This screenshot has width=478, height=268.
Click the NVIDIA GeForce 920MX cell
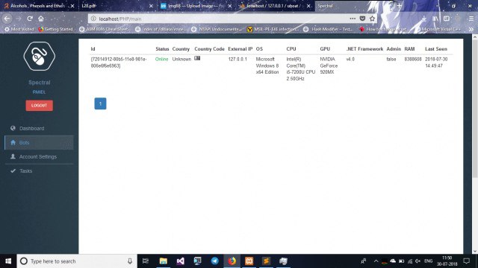329,66
